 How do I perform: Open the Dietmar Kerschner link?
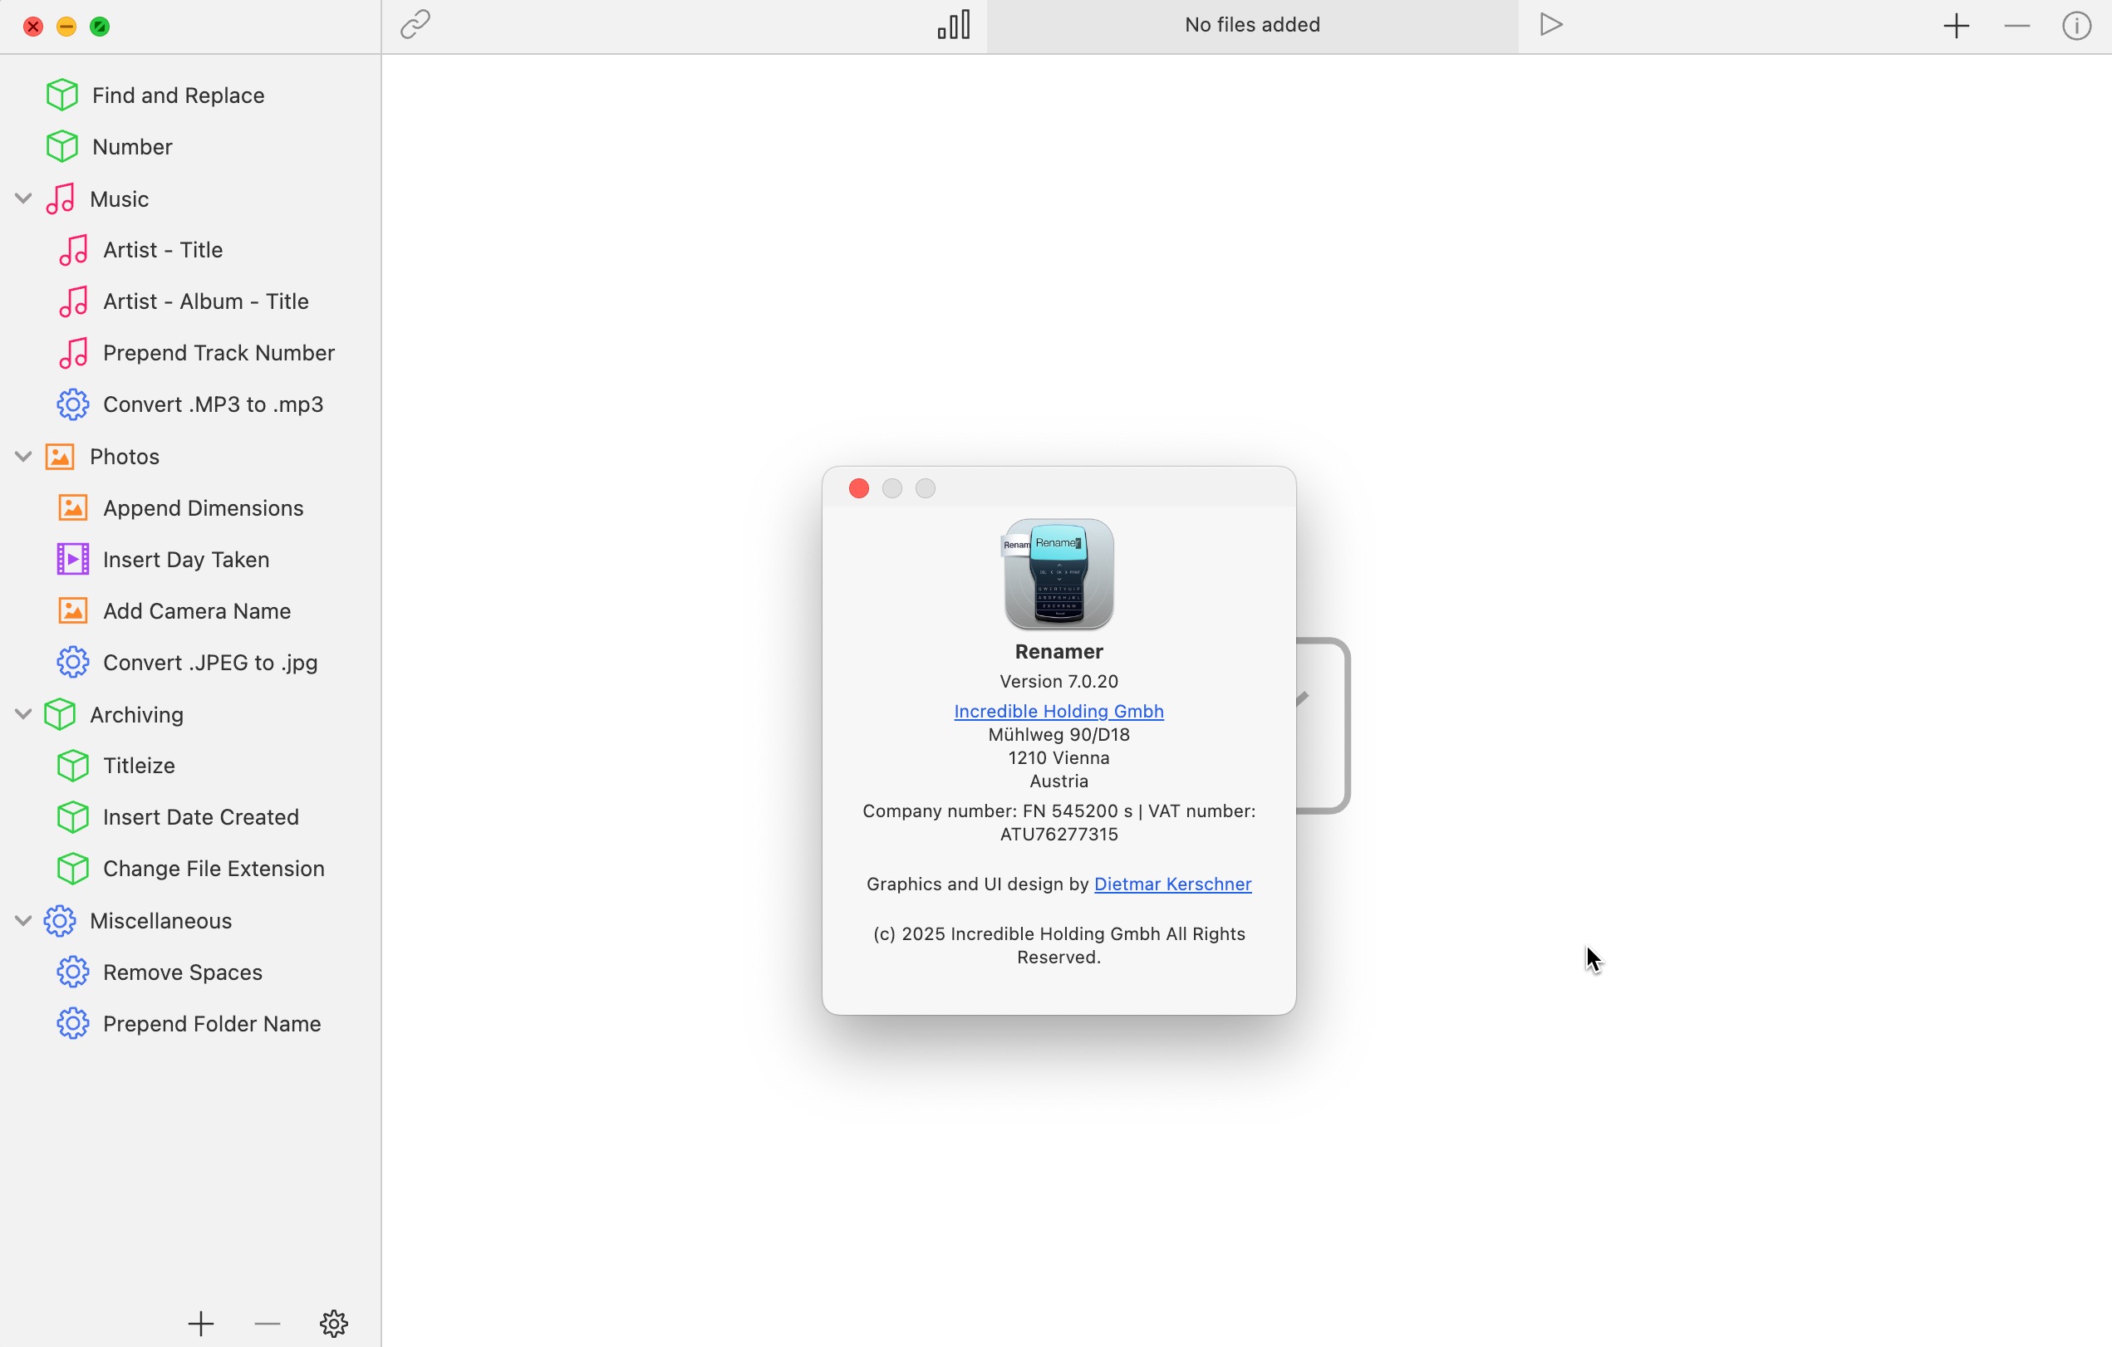(1172, 884)
